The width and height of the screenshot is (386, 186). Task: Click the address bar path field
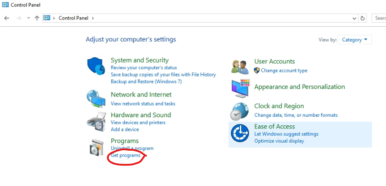200,18
